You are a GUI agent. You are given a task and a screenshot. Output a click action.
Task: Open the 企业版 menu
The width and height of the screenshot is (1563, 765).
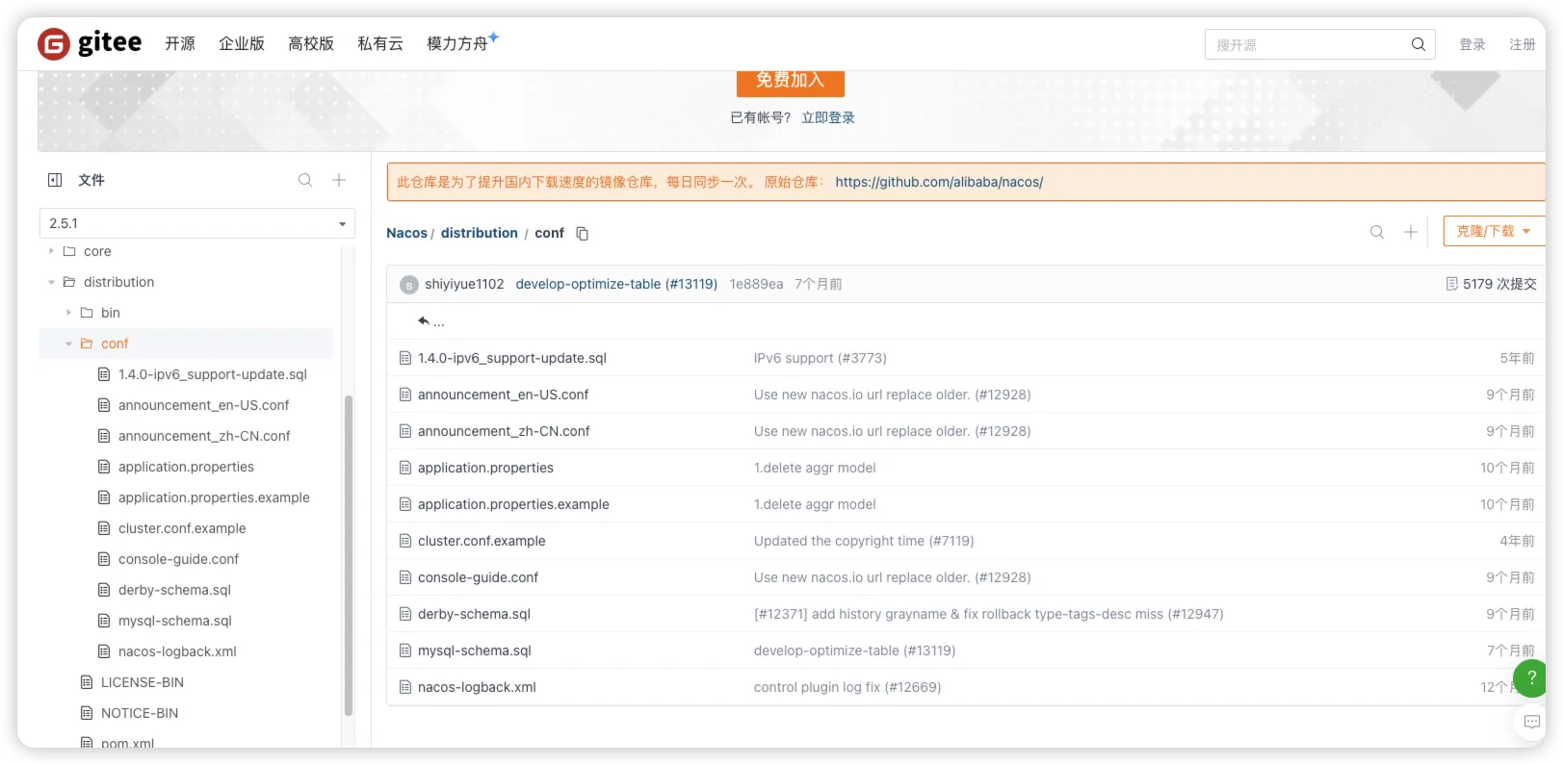tap(242, 43)
